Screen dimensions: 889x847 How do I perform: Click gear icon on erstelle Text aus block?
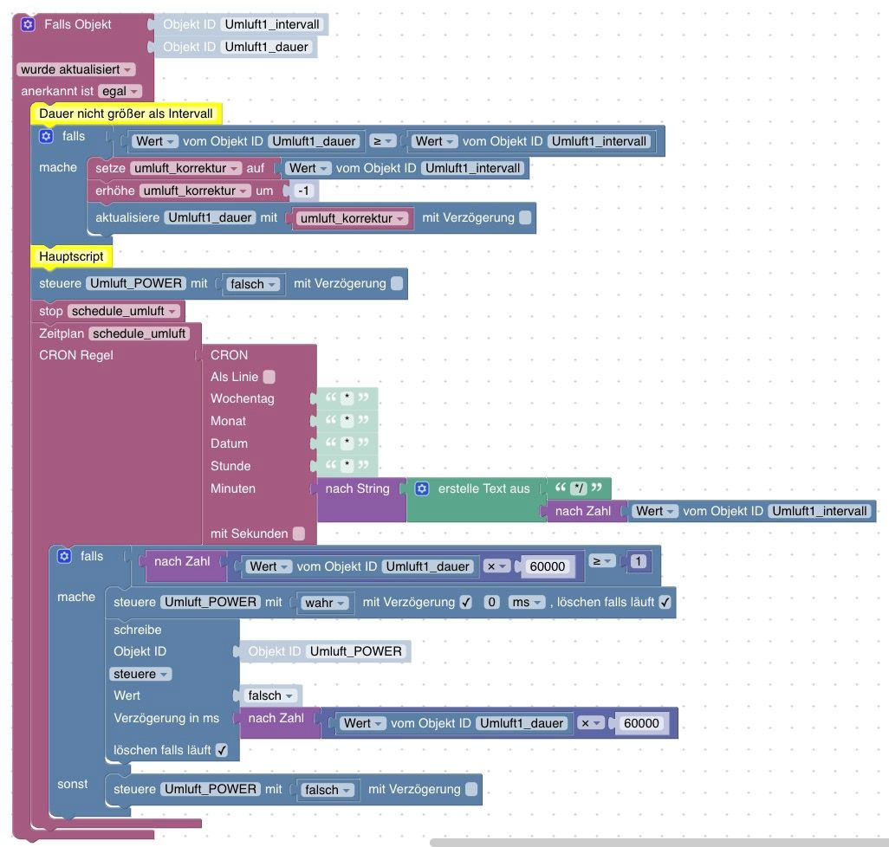[422, 488]
